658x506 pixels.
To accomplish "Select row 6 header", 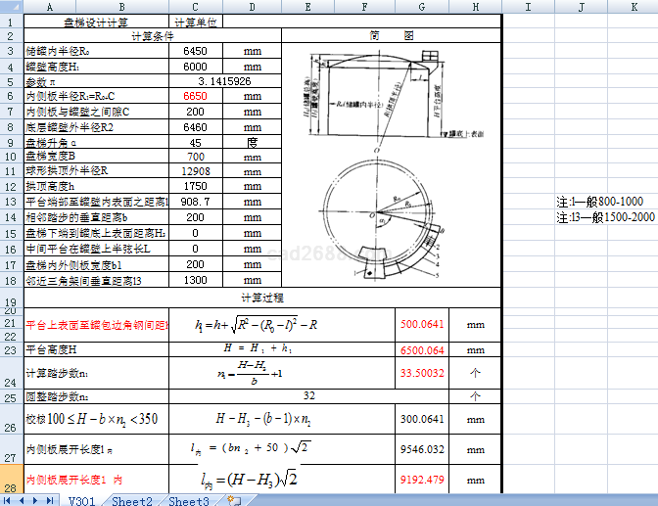I will [10, 96].
